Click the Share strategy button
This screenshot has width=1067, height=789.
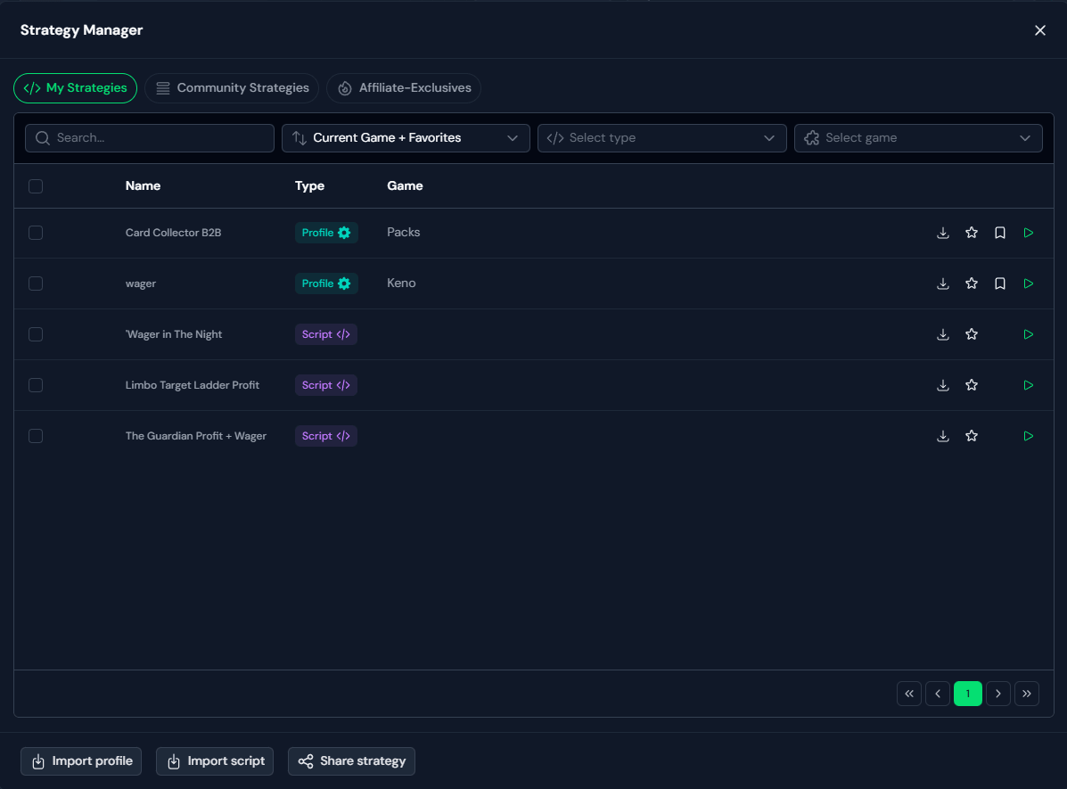352,761
